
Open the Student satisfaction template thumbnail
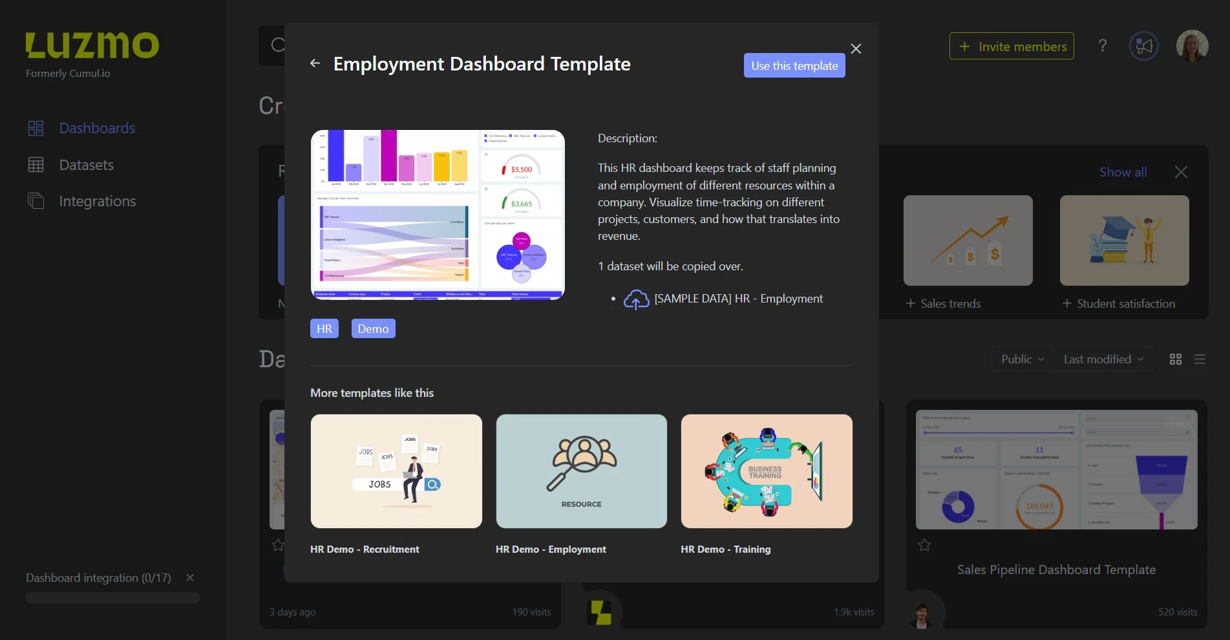[1124, 240]
